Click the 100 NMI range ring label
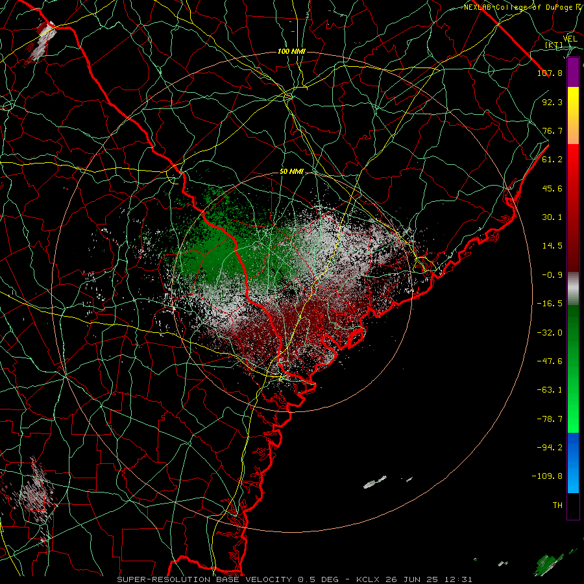The height and width of the screenshot is (584, 584). point(291,51)
